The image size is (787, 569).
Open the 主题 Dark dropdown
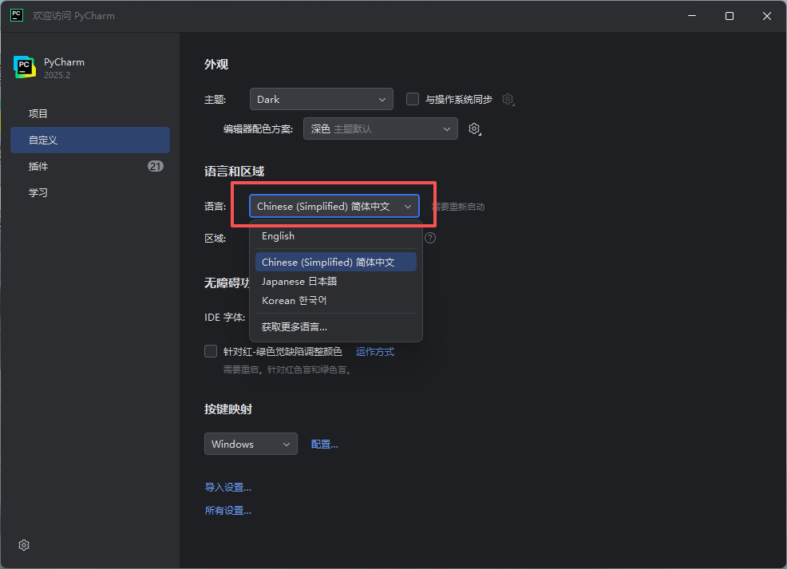(x=321, y=99)
